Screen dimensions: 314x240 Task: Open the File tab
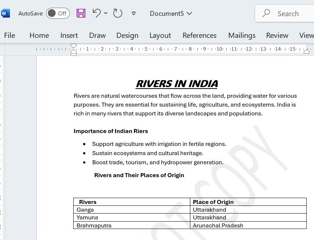[10, 35]
